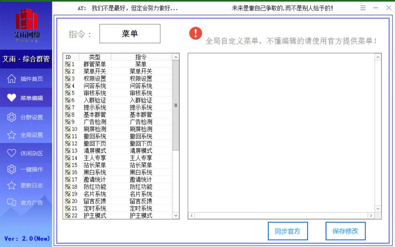Open the hamburger menu in title bar
The width and height of the screenshot is (395, 247).
point(363,8)
